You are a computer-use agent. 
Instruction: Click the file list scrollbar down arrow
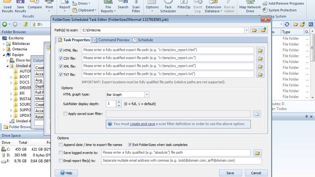[312, 97]
